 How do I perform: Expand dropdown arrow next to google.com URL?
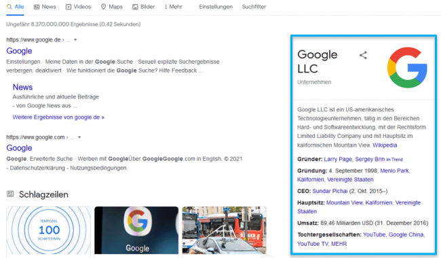tap(79, 137)
